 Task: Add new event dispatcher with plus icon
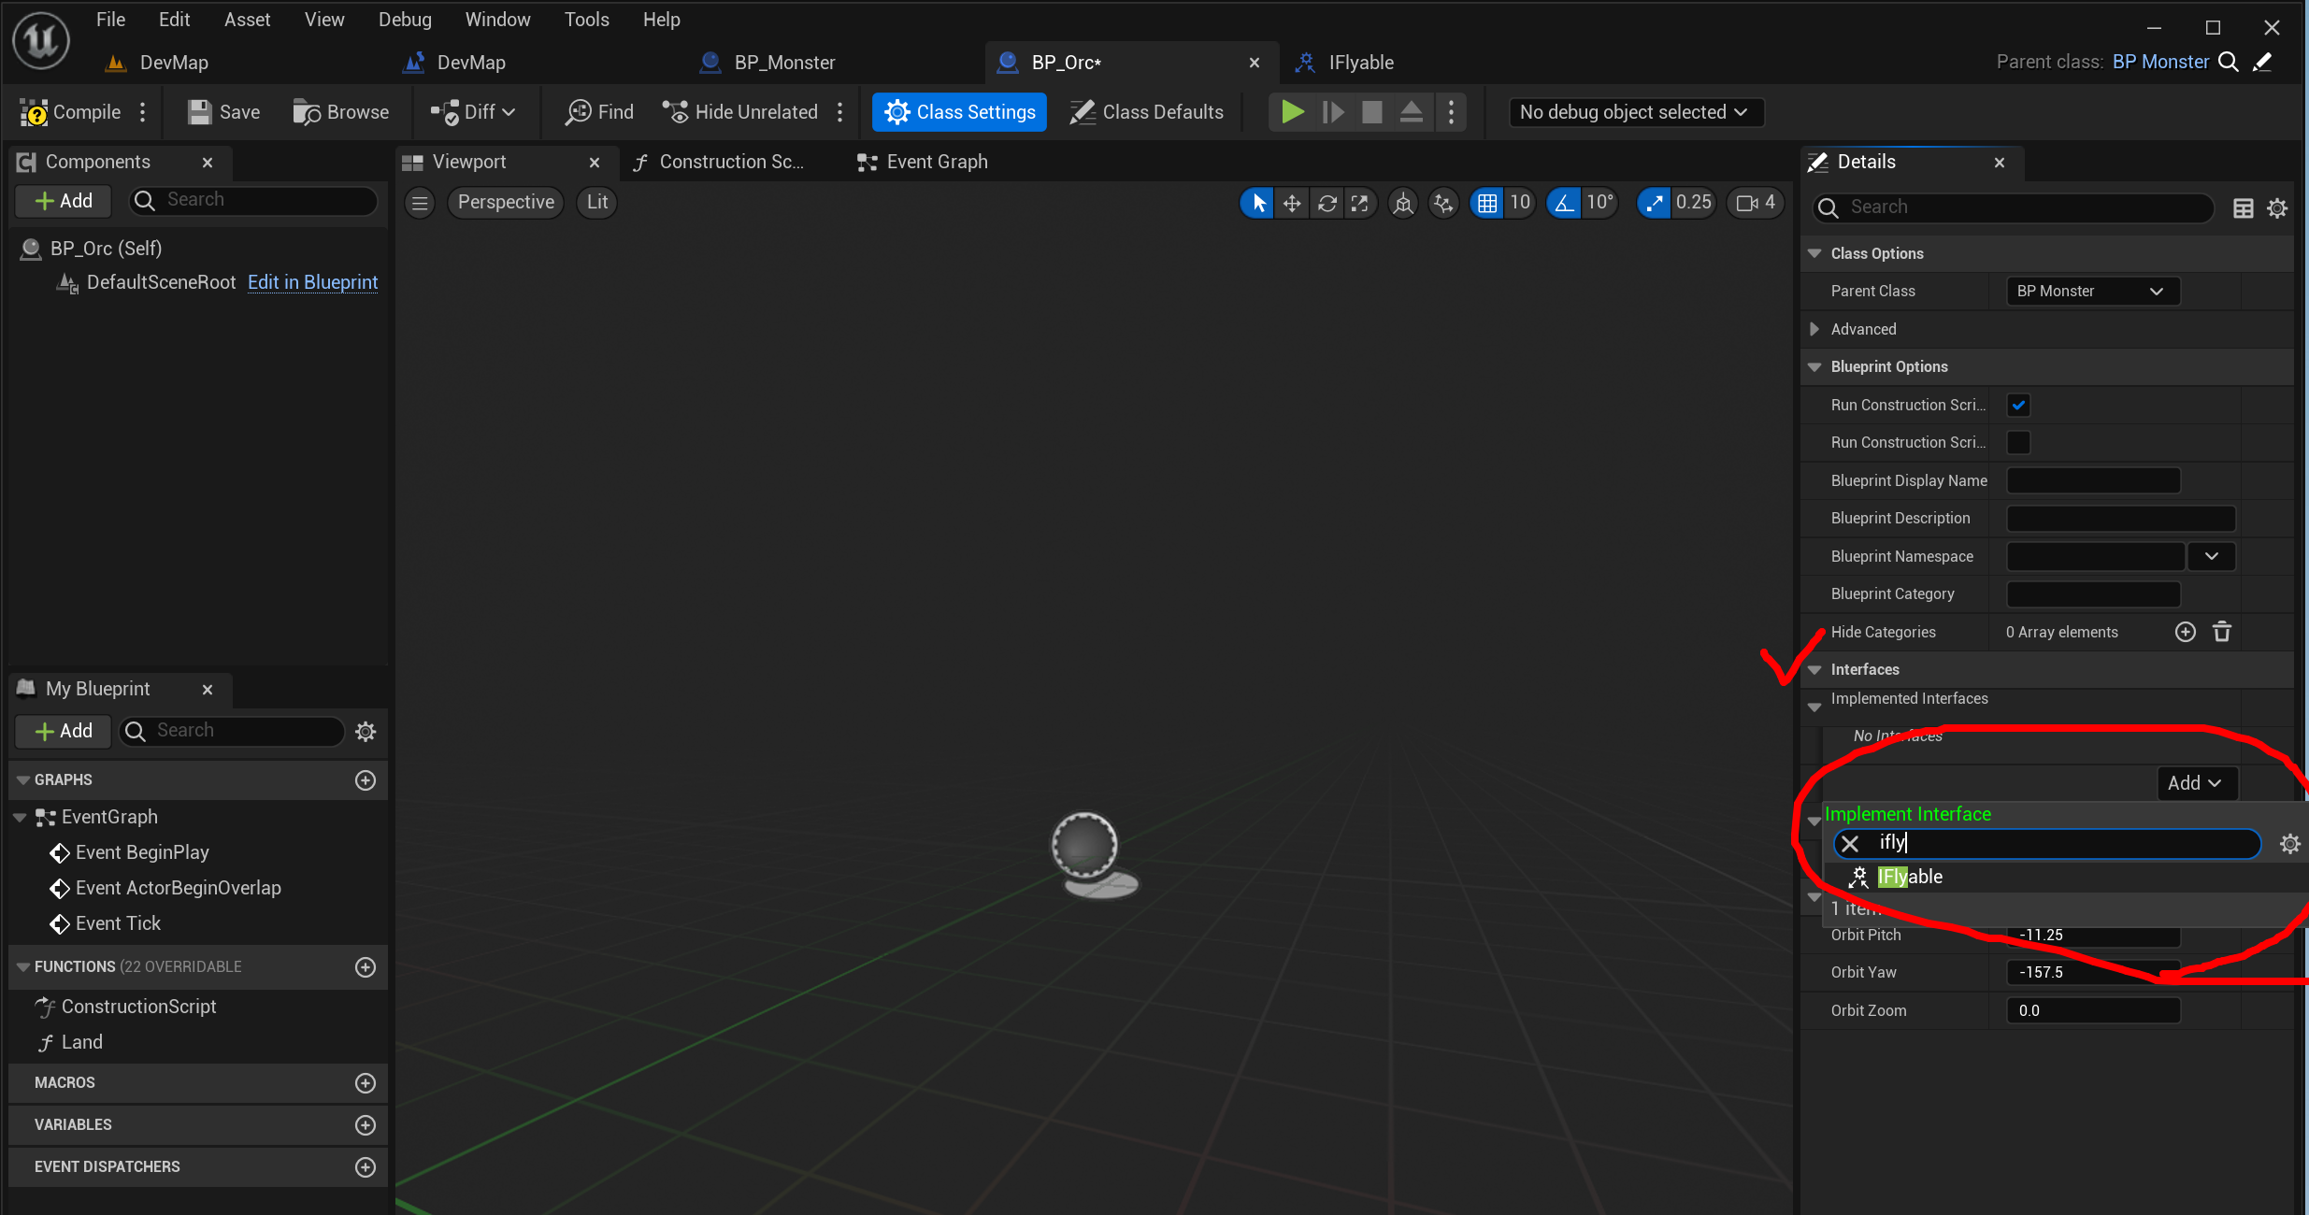(x=366, y=1167)
